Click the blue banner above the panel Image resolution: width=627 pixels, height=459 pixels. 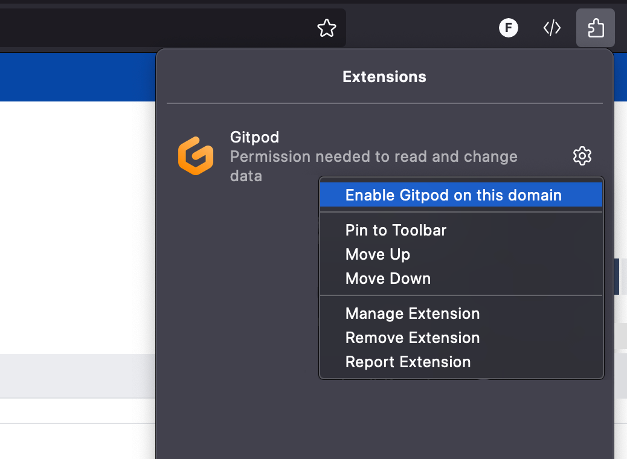tap(79, 77)
